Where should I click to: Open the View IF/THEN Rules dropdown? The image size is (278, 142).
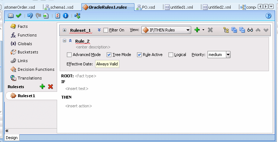(166, 30)
